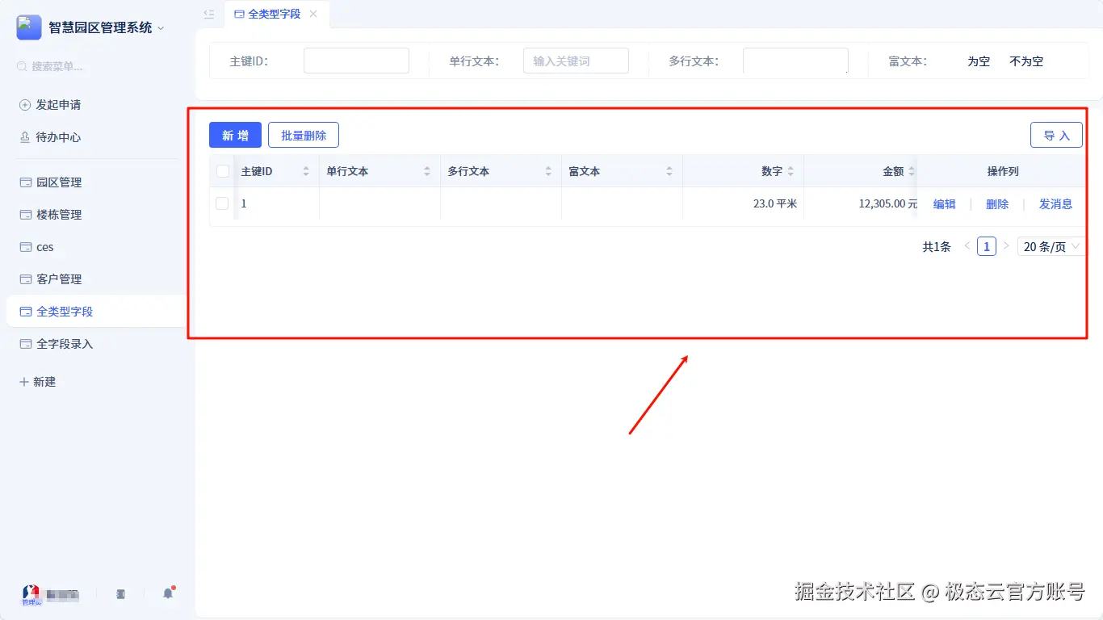
Task: Click the 批量删除 button
Action: click(x=304, y=135)
